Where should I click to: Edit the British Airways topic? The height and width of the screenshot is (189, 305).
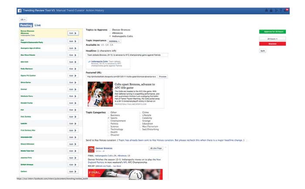[x=73, y=165]
